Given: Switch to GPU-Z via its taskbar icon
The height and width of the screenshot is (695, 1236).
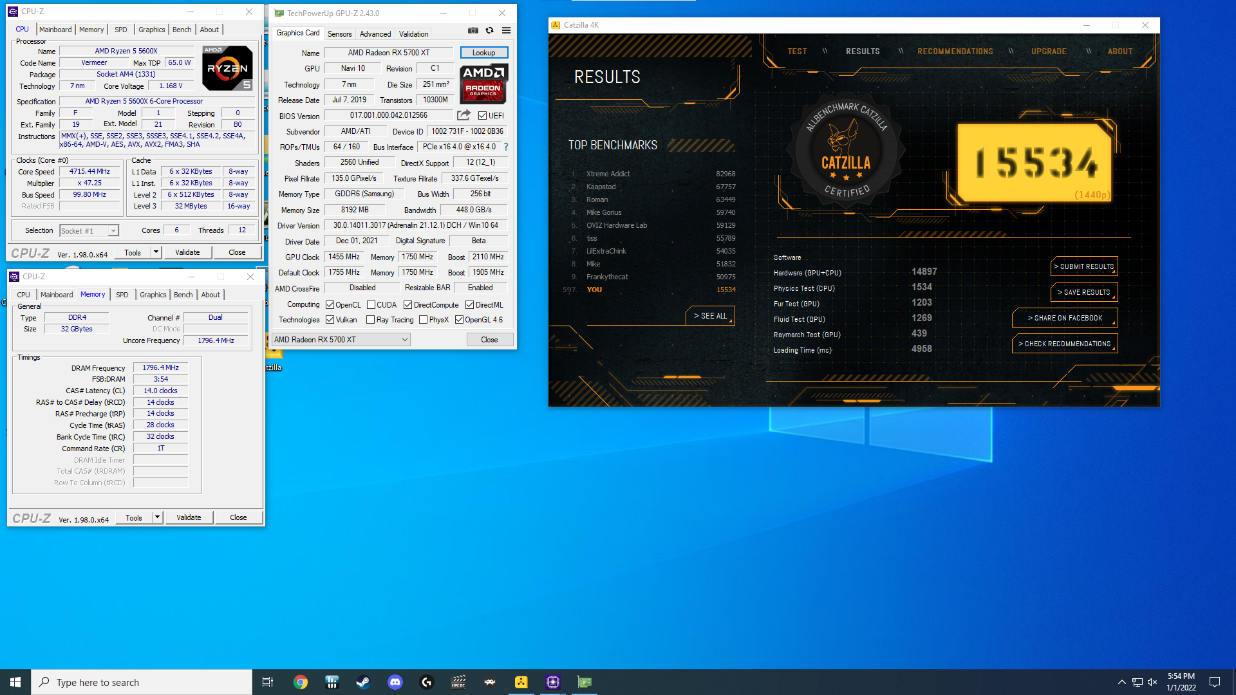Looking at the screenshot, I should click(x=585, y=682).
